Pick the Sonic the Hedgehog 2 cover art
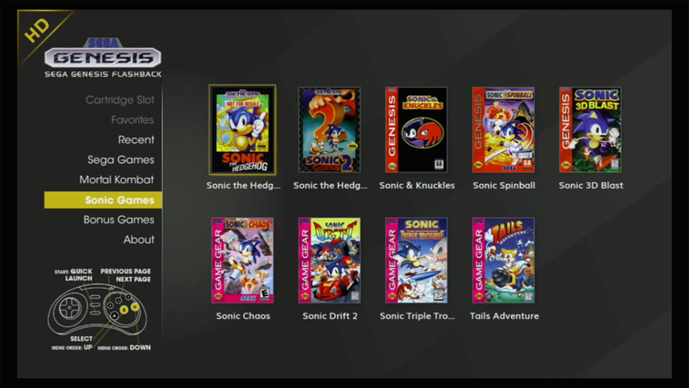Image resolution: width=689 pixels, height=388 pixels. tap(329, 130)
